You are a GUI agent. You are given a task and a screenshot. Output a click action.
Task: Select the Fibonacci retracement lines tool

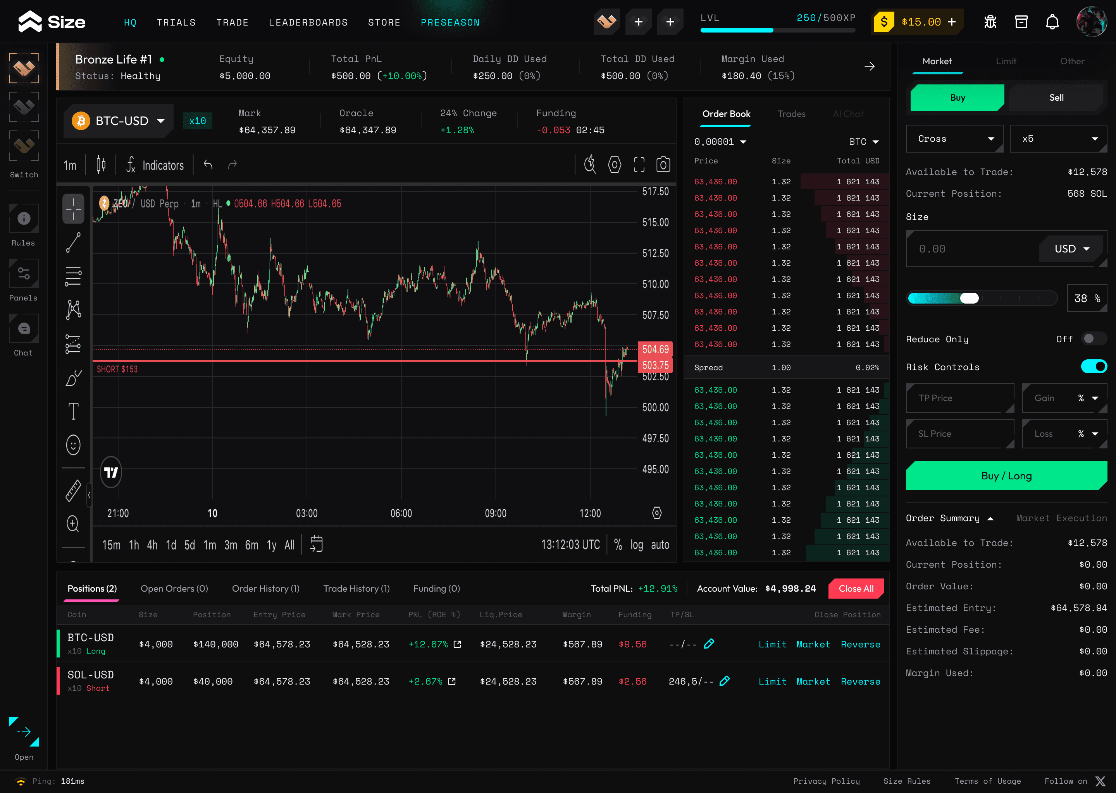(73, 276)
